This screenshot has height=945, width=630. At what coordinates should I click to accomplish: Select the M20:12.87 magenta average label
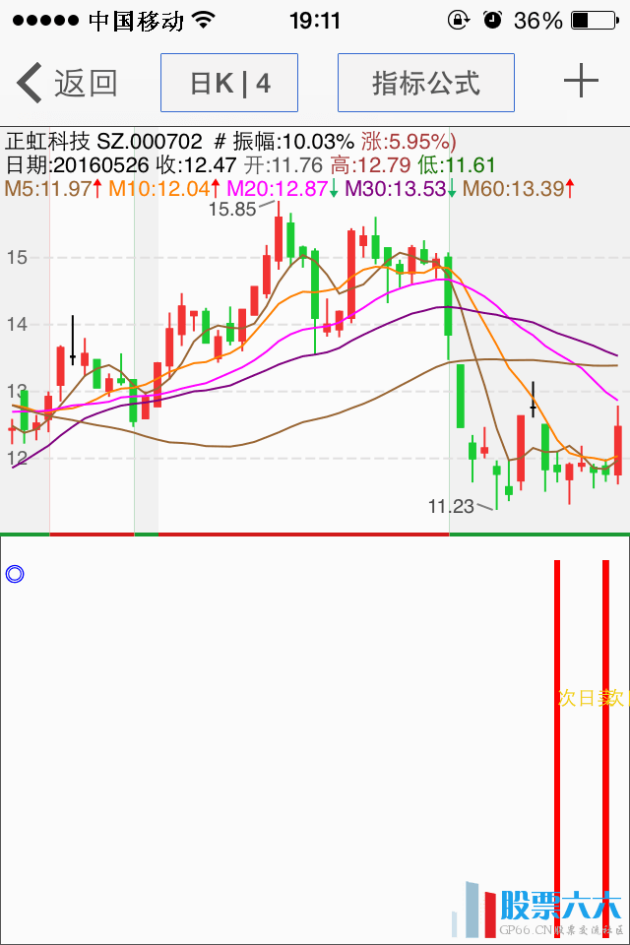click(x=278, y=188)
